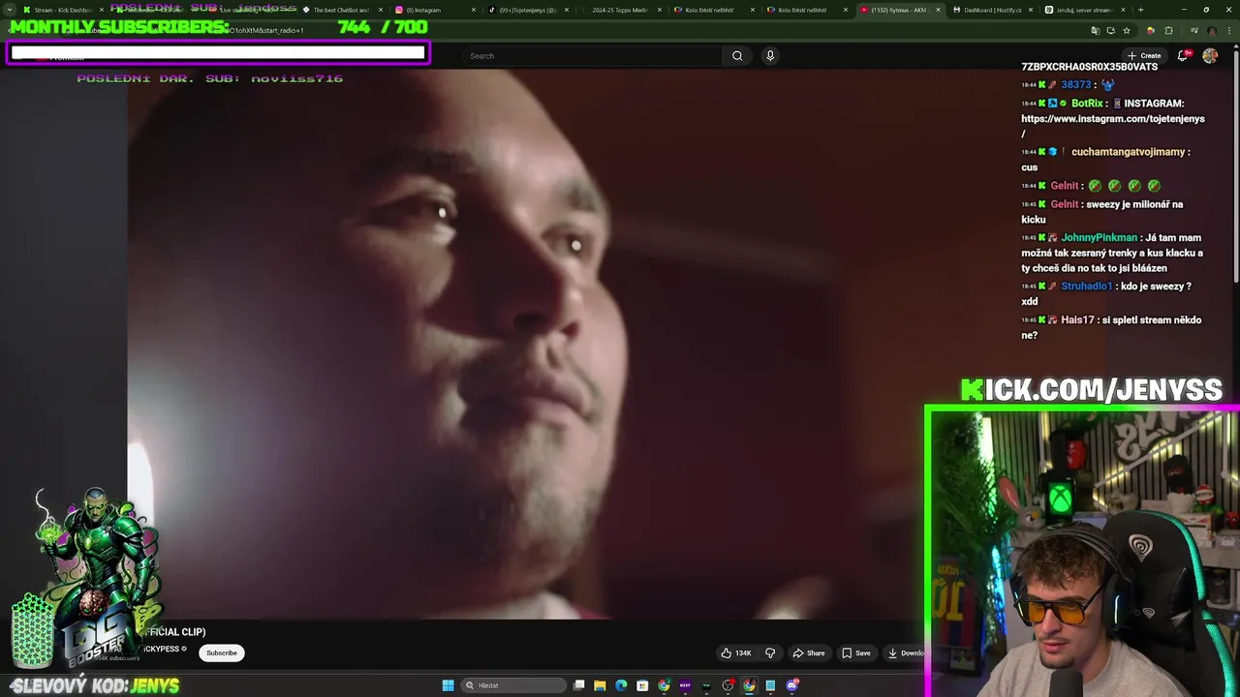This screenshot has height=697, width=1240.
Task: Open the Instagram link in chat
Action: (x=1113, y=126)
